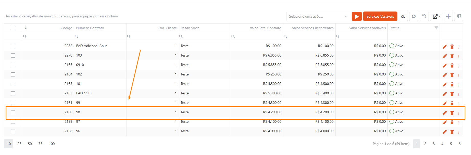Check the select-all header checkbox
Screen dimensions: 471x155
[x=13, y=28]
